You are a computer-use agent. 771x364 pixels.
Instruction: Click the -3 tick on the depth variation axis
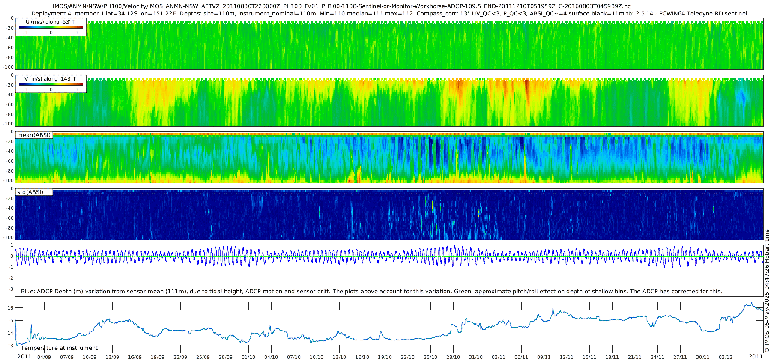(x=11, y=289)
